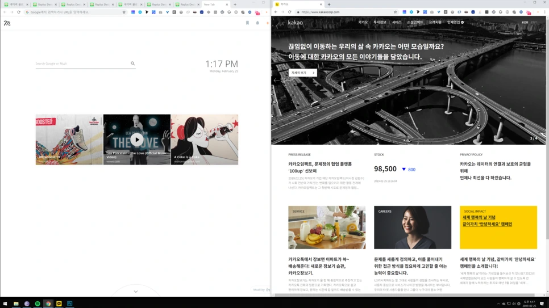Open the SERVICE groceries image card
Viewport: 549px width, 308px height.
coord(327,227)
